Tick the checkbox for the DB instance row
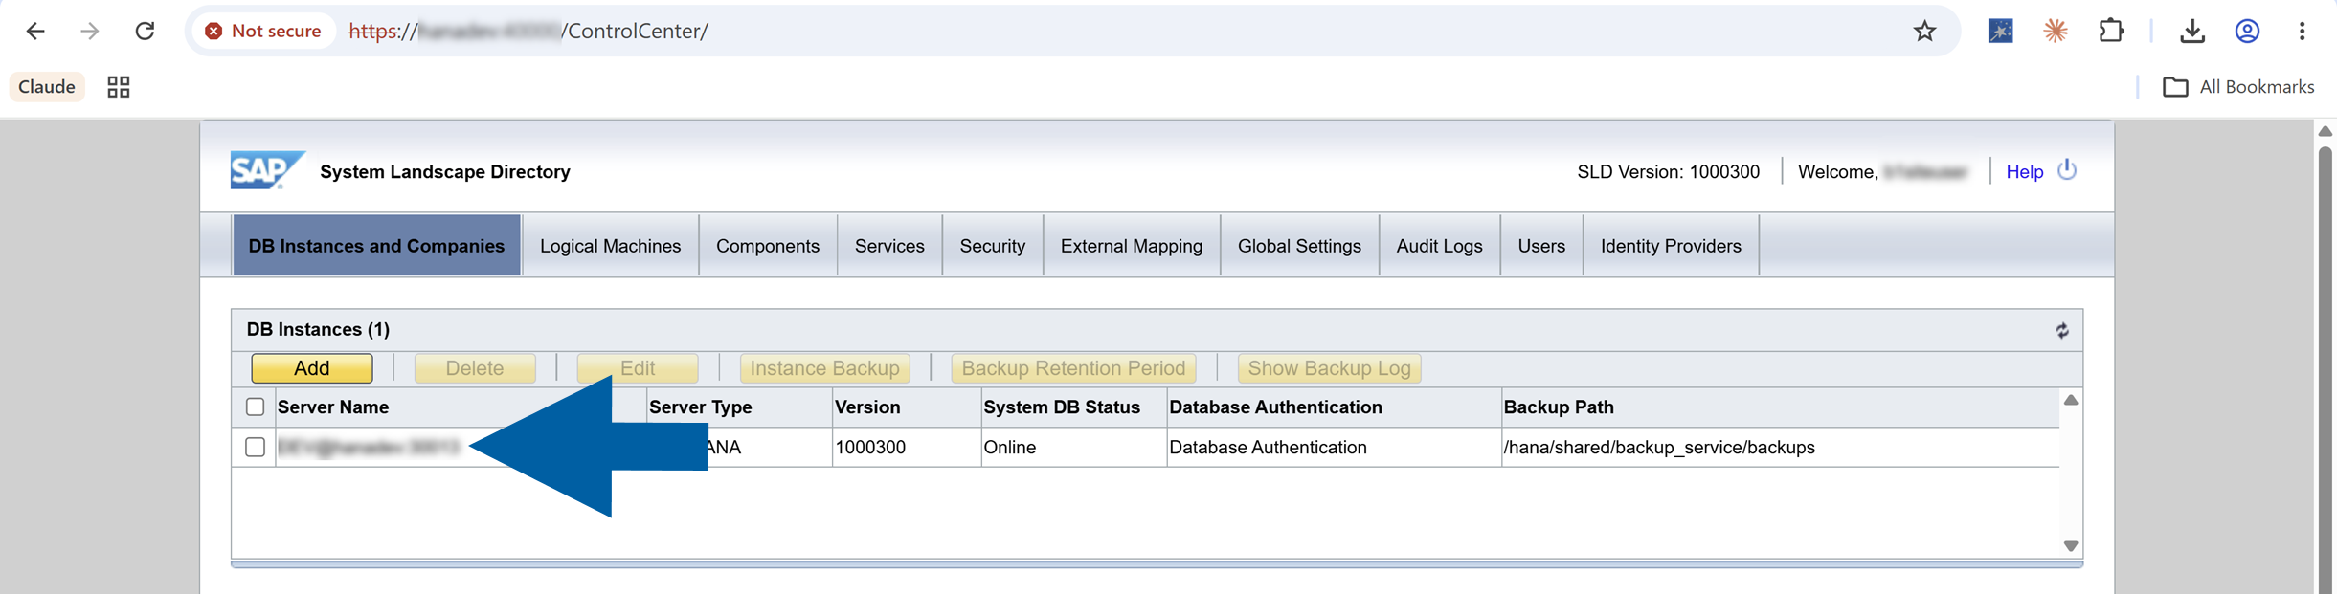The image size is (2337, 594). [255, 447]
